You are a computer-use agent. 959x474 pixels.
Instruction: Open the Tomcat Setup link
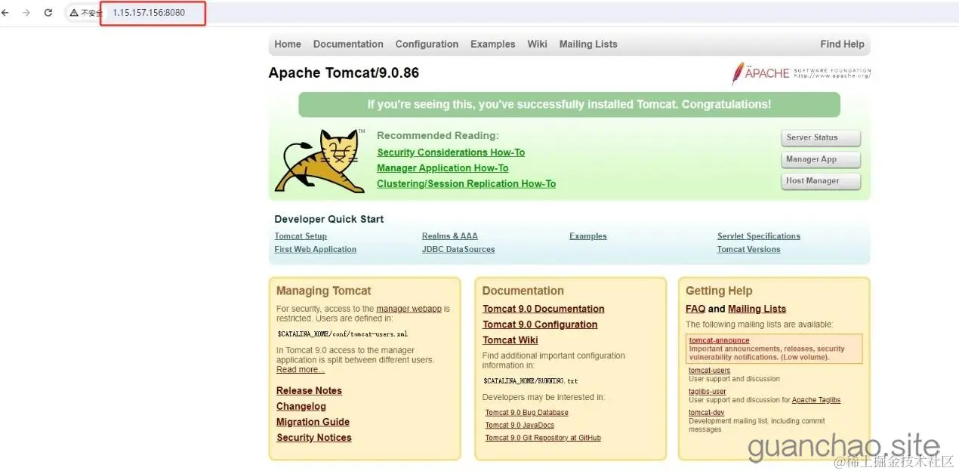point(301,236)
